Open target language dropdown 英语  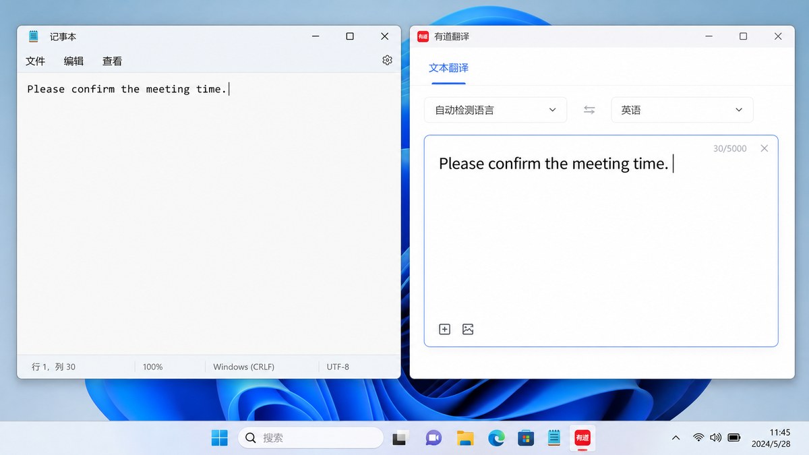(x=682, y=110)
